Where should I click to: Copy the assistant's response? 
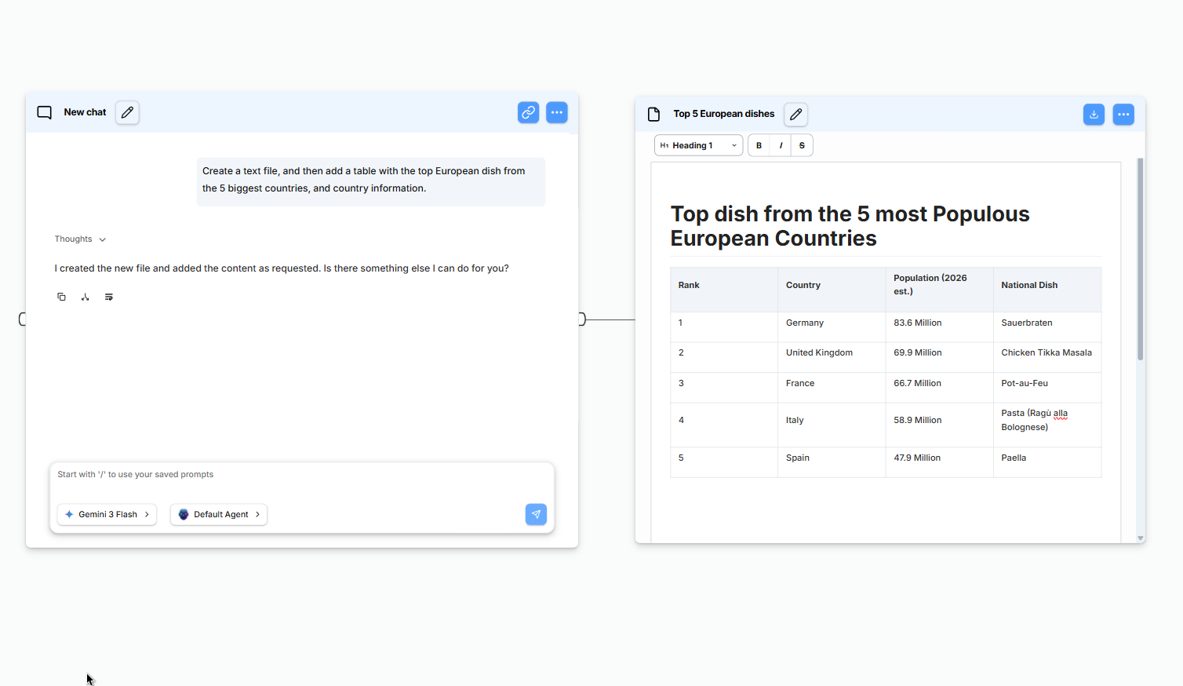61,297
